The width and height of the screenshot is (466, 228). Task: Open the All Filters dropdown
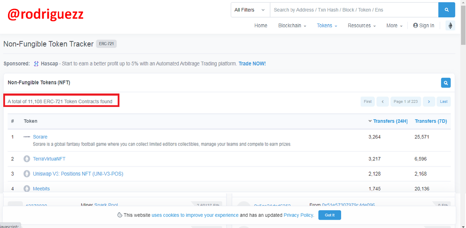[250, 10]
